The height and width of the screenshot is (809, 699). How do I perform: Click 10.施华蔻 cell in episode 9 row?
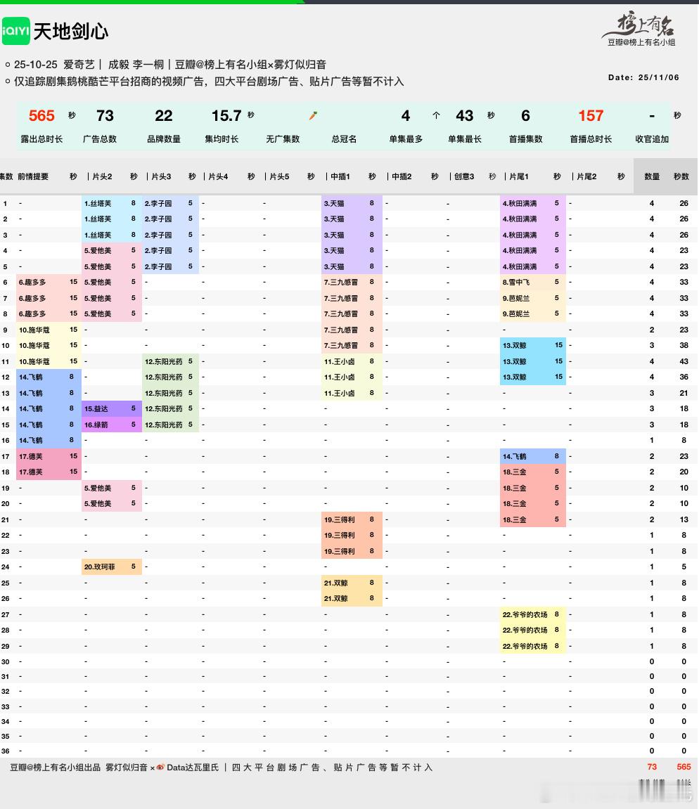point(49,330)
